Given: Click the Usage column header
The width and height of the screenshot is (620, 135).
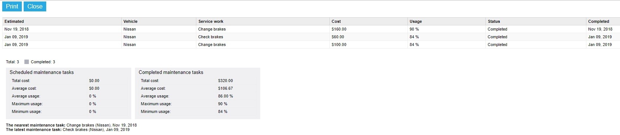Looking at the screenshot, I should click(x=447, y=21).
